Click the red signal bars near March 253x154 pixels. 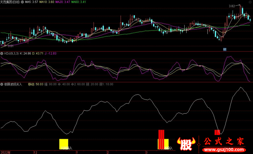click(161, 139)
